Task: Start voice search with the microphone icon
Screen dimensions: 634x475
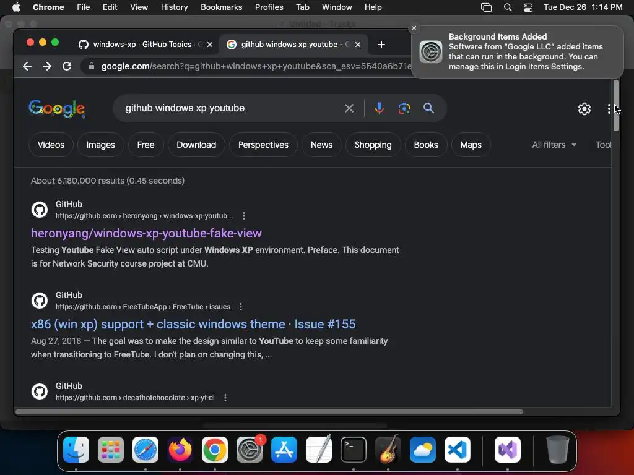Action: [x=380, y=108]
